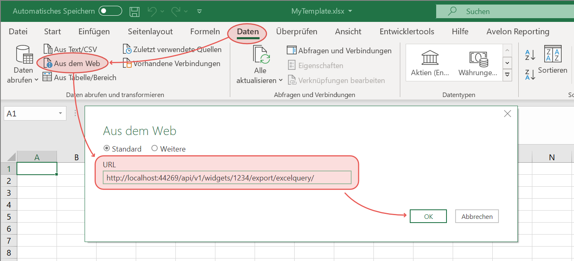Select column B header
This screenshot has width=574, height=261.
[76, 157]
